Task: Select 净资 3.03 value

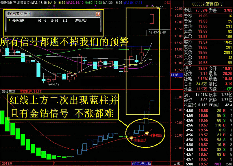Action: point(204,100)
